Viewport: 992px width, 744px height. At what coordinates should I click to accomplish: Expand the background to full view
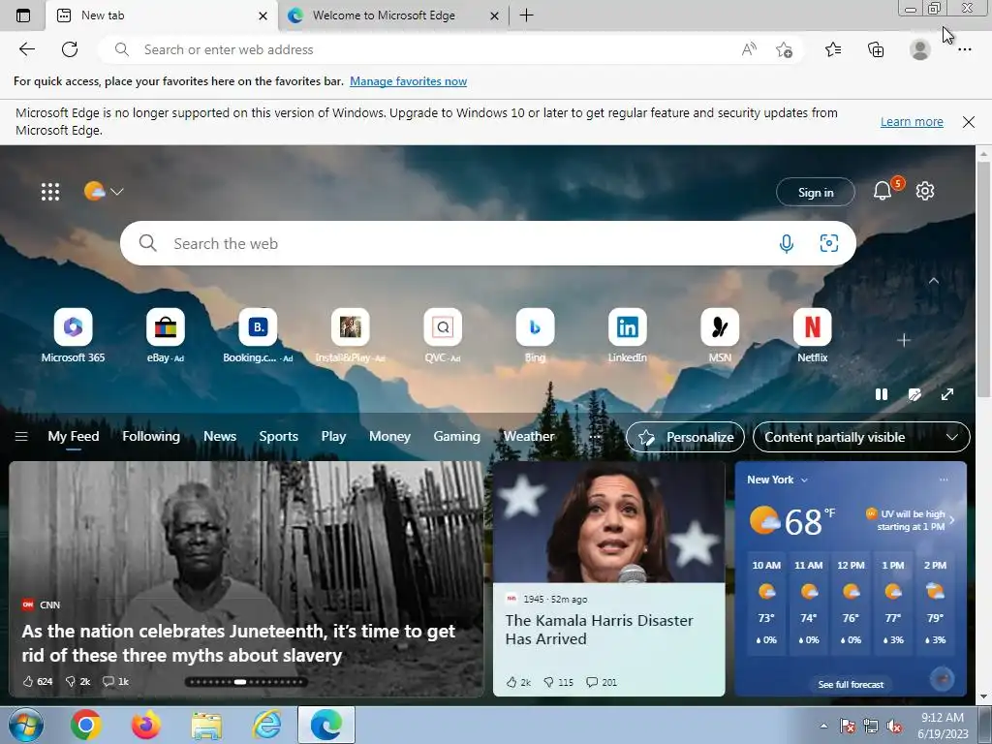[947, 394]
